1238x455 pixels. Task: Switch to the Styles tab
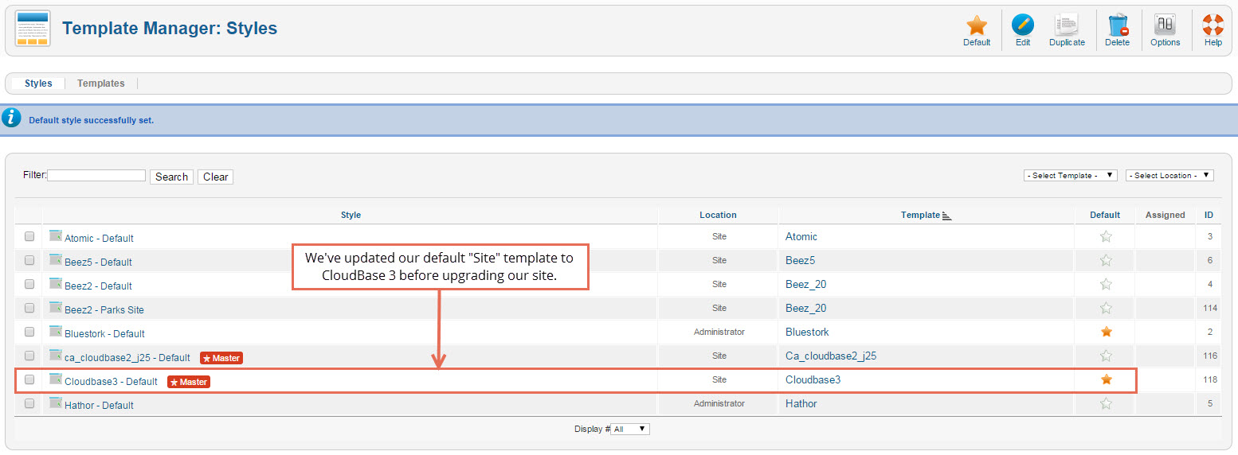point(38,84)
